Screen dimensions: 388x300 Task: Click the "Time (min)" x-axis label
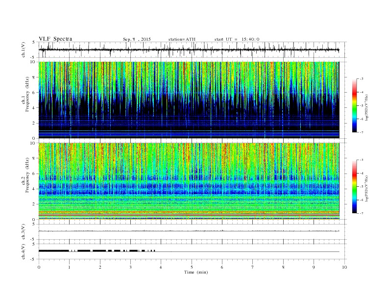pyautogui.click(x=196, y=272)
